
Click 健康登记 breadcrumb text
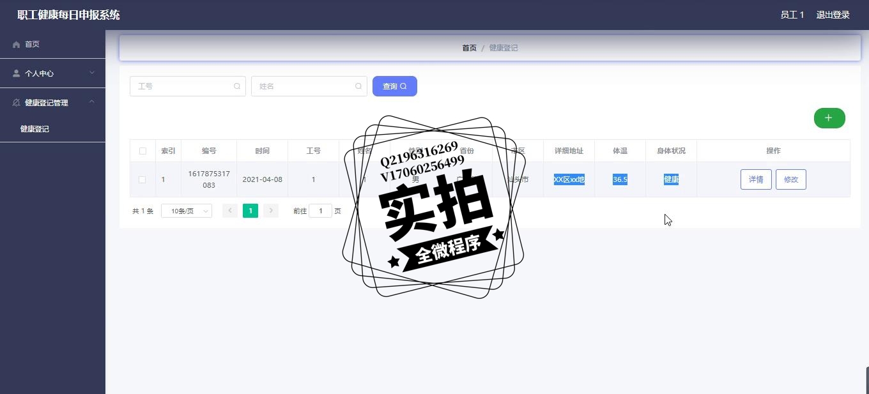[504, 48]
